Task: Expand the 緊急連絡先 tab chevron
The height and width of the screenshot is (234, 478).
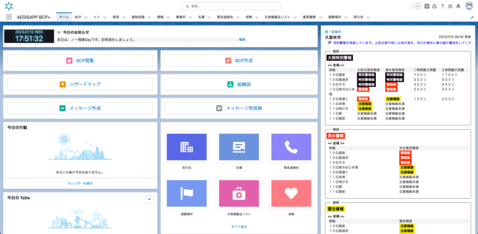Action: click(238, 17)
